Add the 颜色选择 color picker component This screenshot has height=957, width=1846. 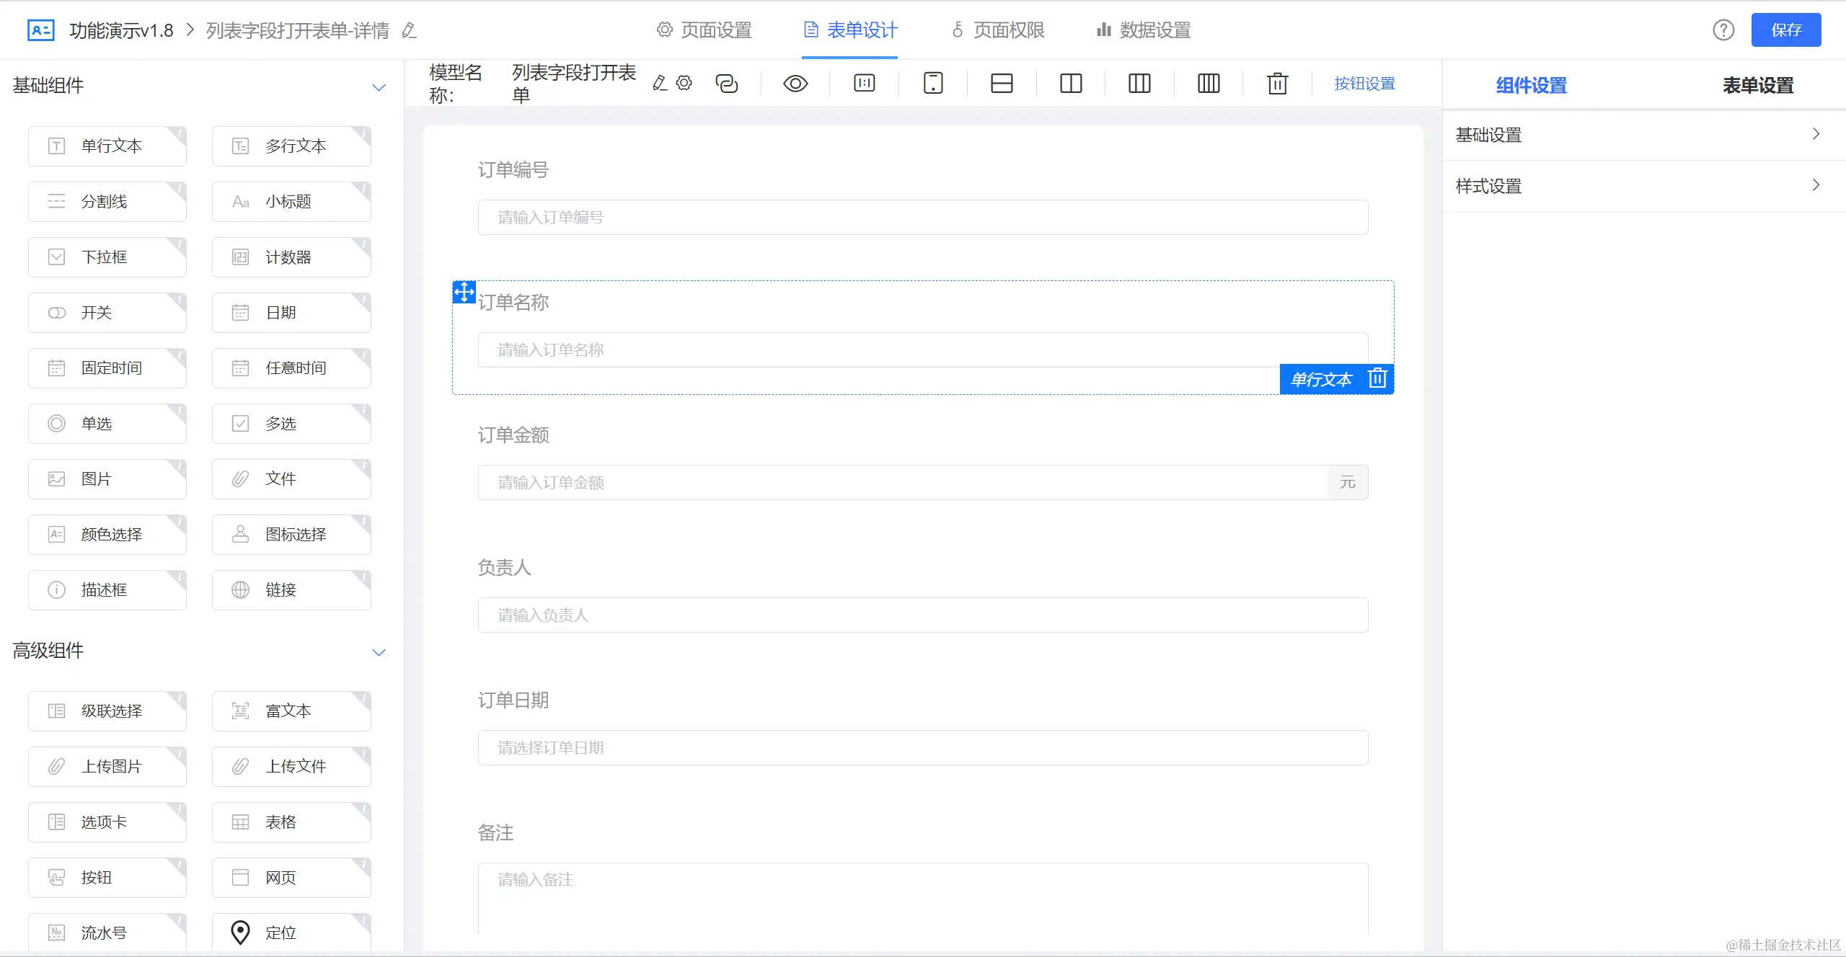click(x=107, y=535)
